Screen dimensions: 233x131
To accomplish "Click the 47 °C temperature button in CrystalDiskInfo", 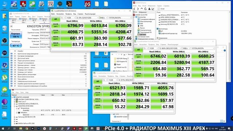I will 16,45.
